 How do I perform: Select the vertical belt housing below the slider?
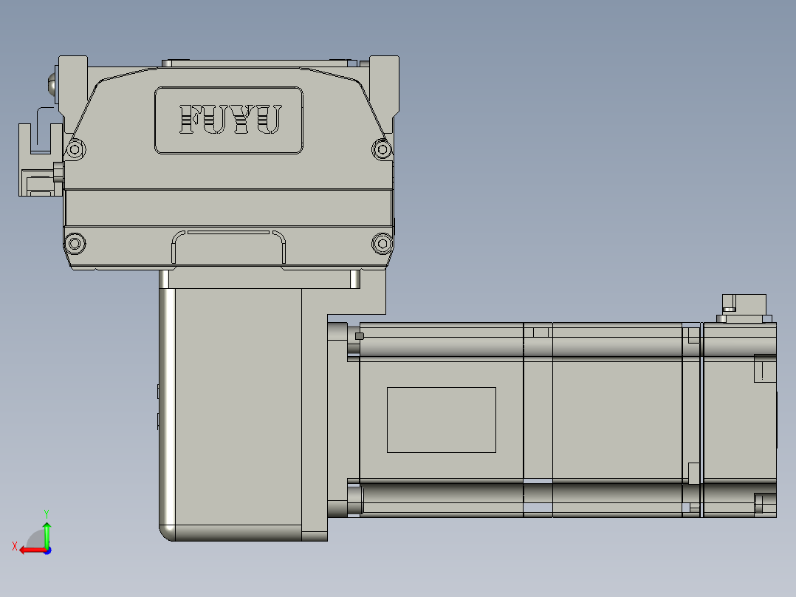tap(243, 414)
